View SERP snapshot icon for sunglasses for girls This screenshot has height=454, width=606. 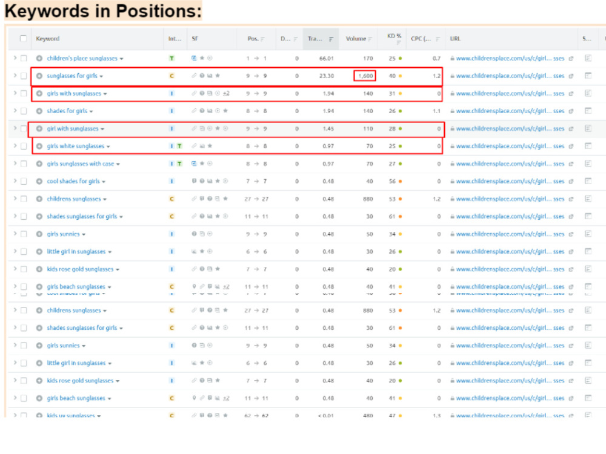588,76
